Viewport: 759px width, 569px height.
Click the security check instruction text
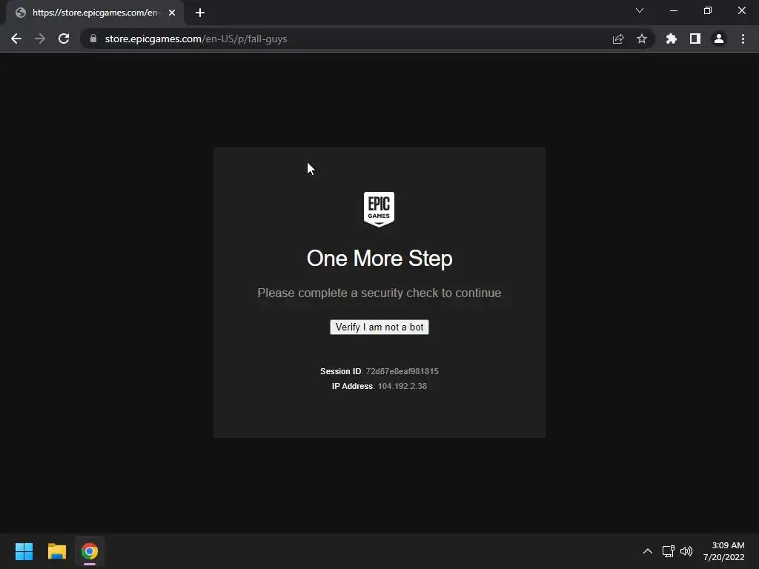coord(379,293)
